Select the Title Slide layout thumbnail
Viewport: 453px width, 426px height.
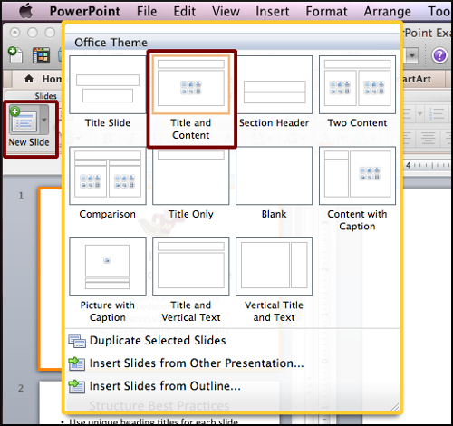108,84
